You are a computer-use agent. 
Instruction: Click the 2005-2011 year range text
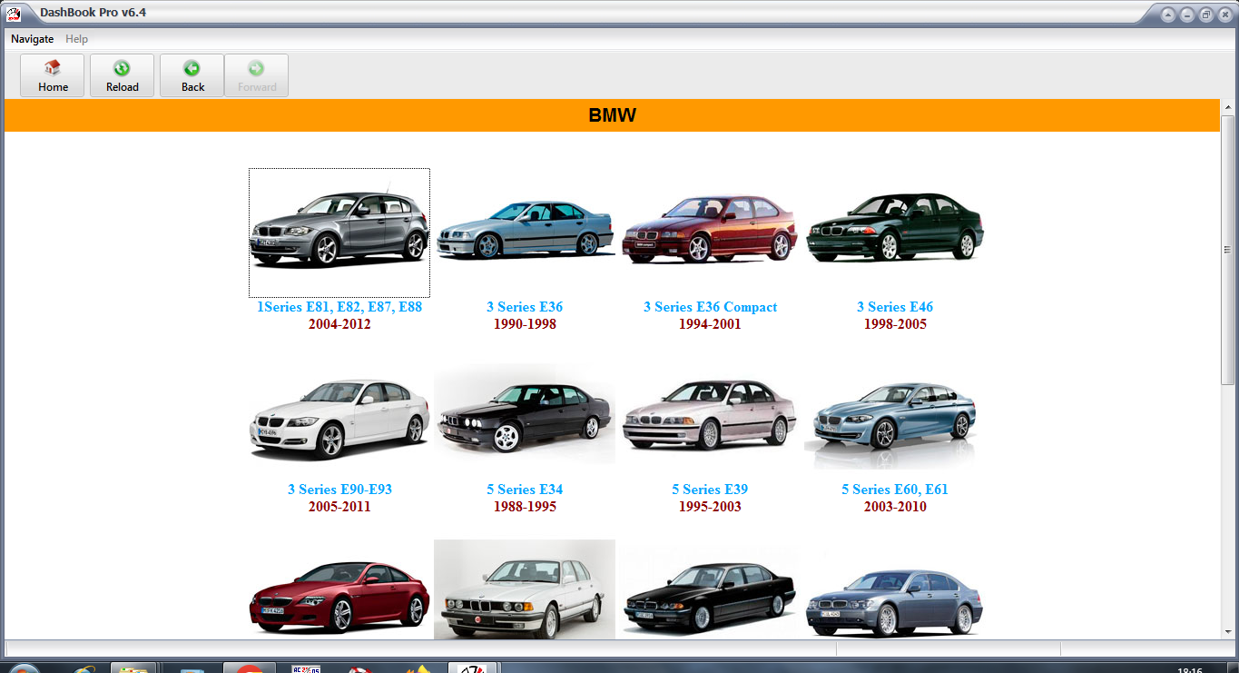pos(339,507)
